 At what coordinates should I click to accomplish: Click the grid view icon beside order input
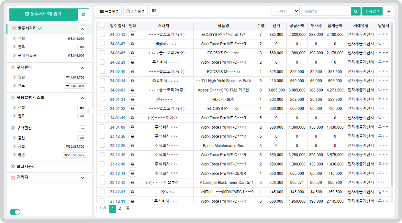pyautogui.click(x=83, y=15)
